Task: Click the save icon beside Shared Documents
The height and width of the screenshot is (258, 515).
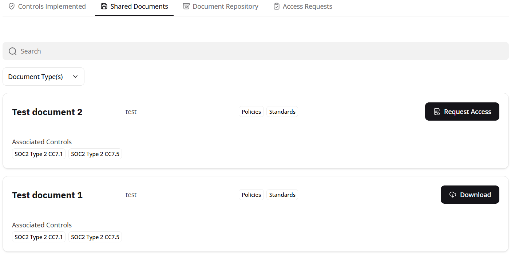Action: tap(104, 7)
